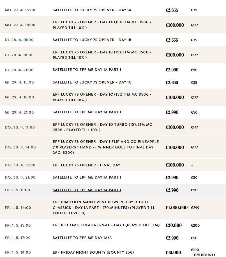This screenshot has width=226, height=257.
Task: View EPF Pot Limit Omaha 8-Max Day 1
Action: [106, 225]
